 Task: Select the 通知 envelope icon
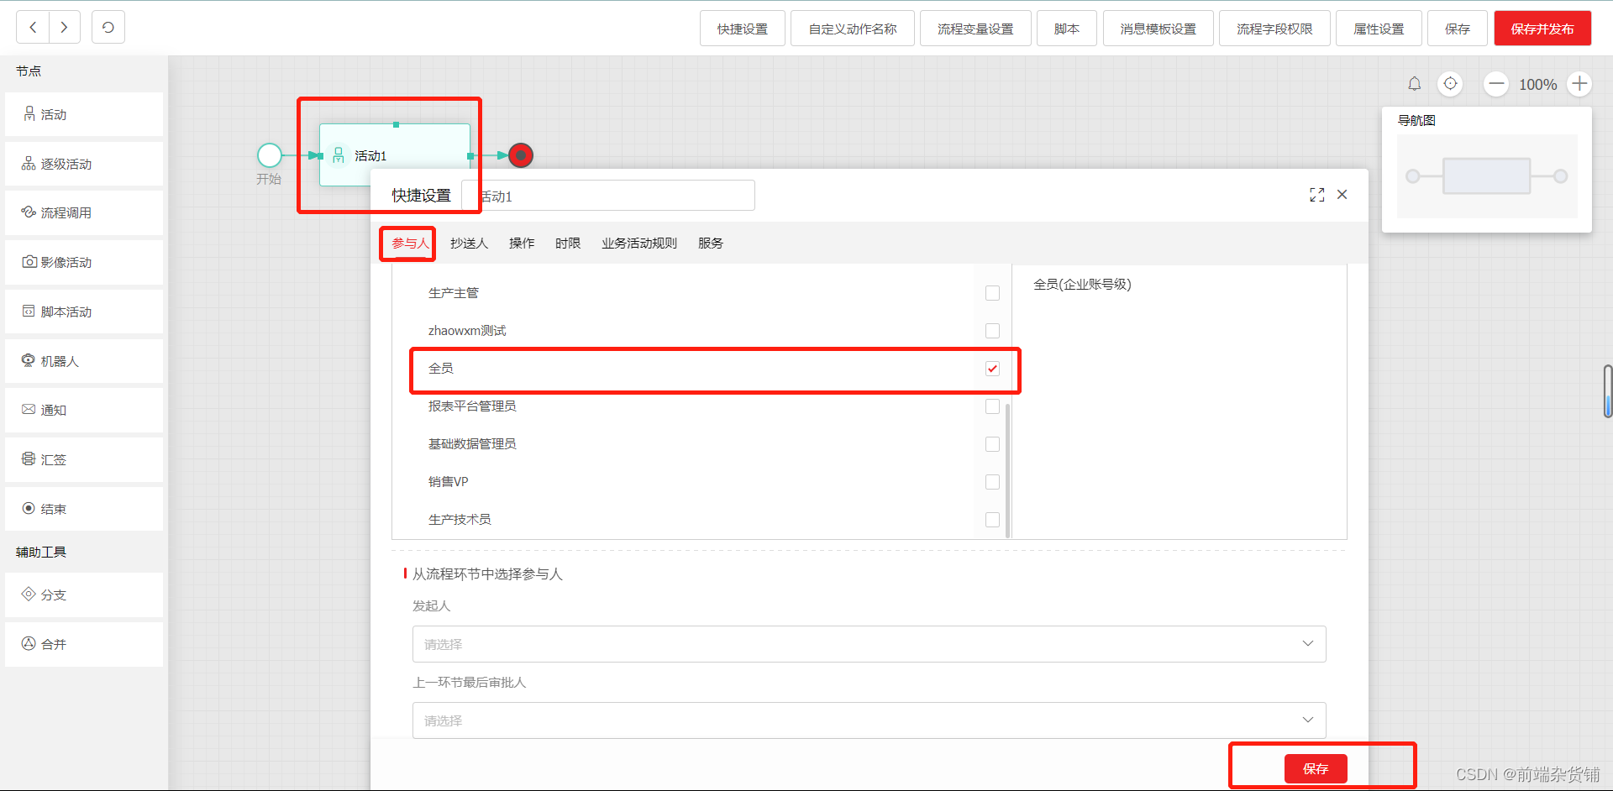pos(29,409)
